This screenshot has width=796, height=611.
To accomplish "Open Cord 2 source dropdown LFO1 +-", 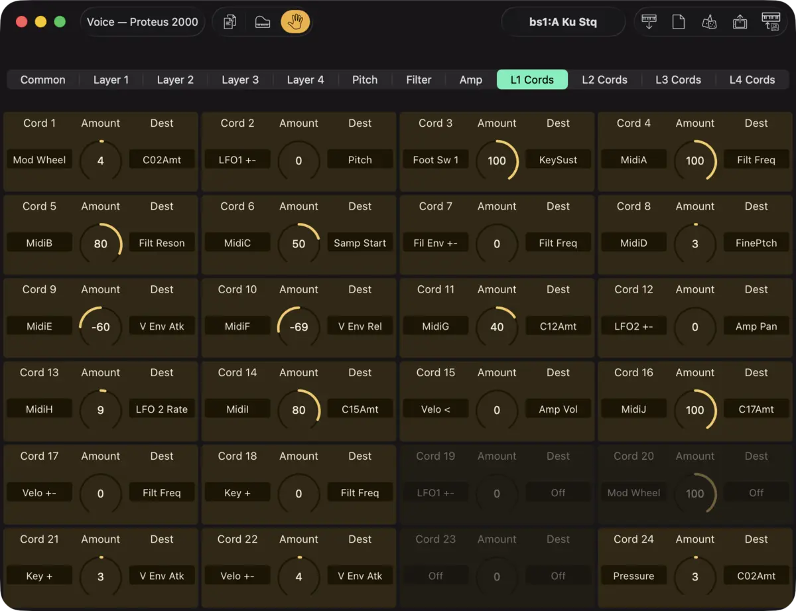I will click(237, 160).
